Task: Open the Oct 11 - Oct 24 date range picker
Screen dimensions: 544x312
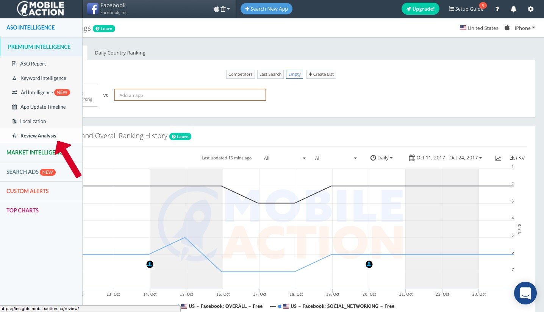Action: (x=446, y=158)
